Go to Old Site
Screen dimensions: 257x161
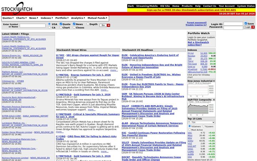point(165,6)
